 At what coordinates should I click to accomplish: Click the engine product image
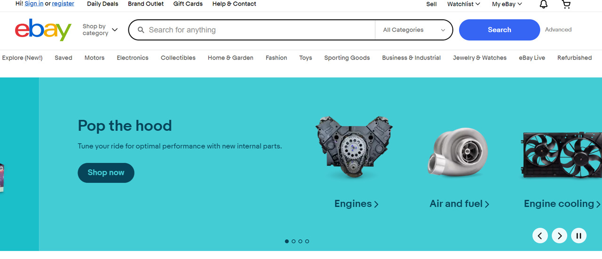354,147
